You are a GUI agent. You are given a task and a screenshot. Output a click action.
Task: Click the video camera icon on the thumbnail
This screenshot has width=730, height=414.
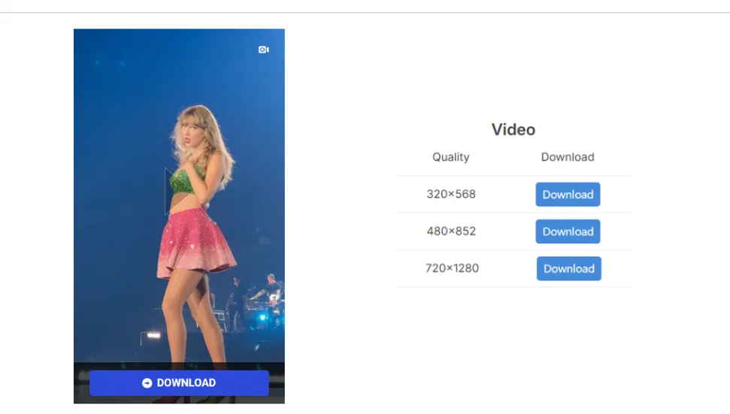pyautogui.click(x=263, y=50)
